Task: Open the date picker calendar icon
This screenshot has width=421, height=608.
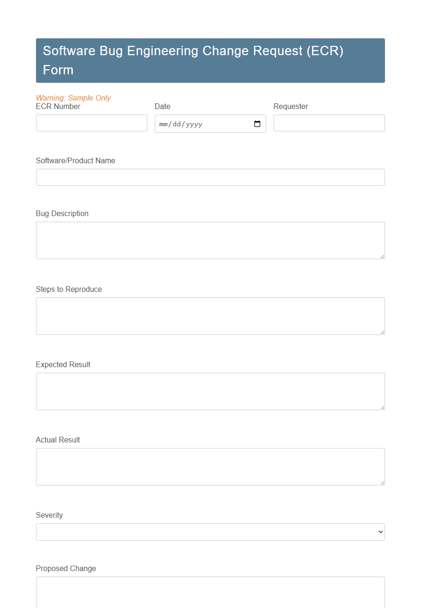Action: (257, 123)
